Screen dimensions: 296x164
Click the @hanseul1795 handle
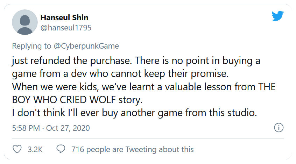click(66, 28)
